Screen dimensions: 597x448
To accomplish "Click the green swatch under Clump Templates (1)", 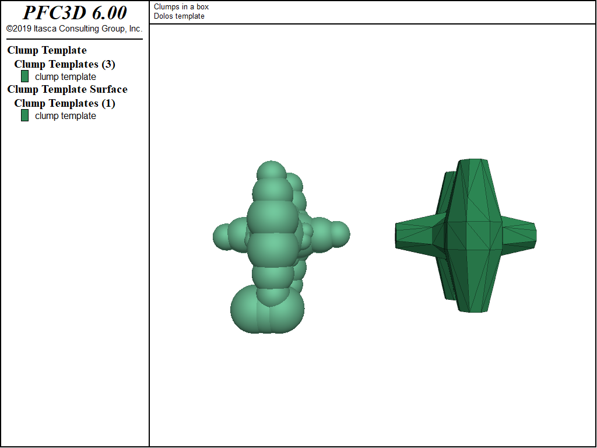I will click(24, 116).
